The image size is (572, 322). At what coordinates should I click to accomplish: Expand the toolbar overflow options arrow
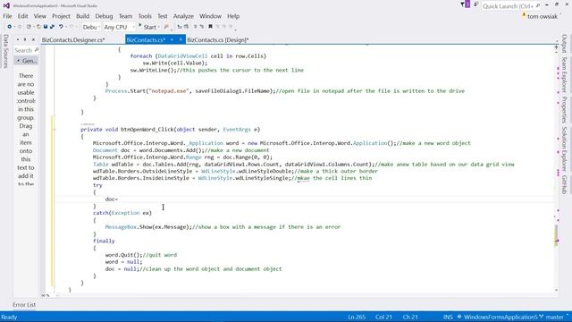tap(236, 30)
